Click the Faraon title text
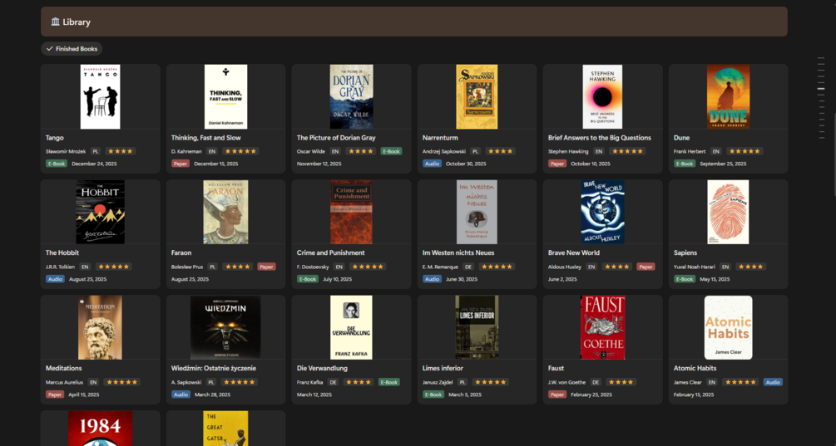This screenshot has width=836, height=446. point(181,252)
